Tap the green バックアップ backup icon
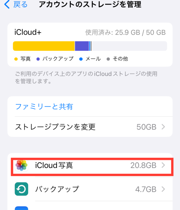The height and width of the screenshot is (210, 180). [21, 189]
